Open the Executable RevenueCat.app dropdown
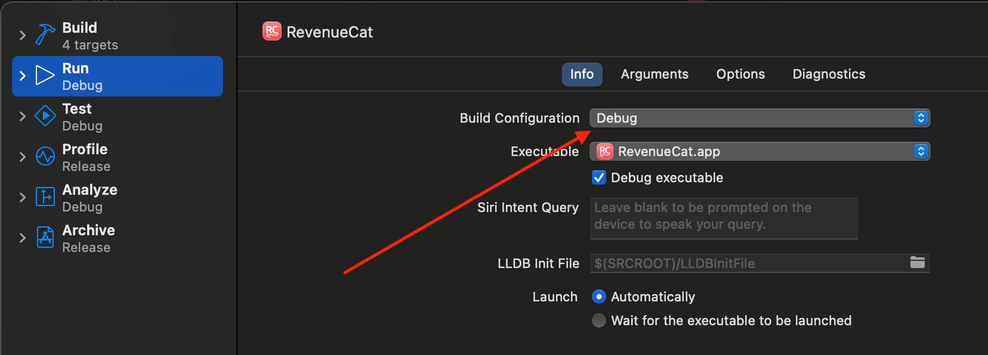 pyautogui.click(x=759, y=151)
